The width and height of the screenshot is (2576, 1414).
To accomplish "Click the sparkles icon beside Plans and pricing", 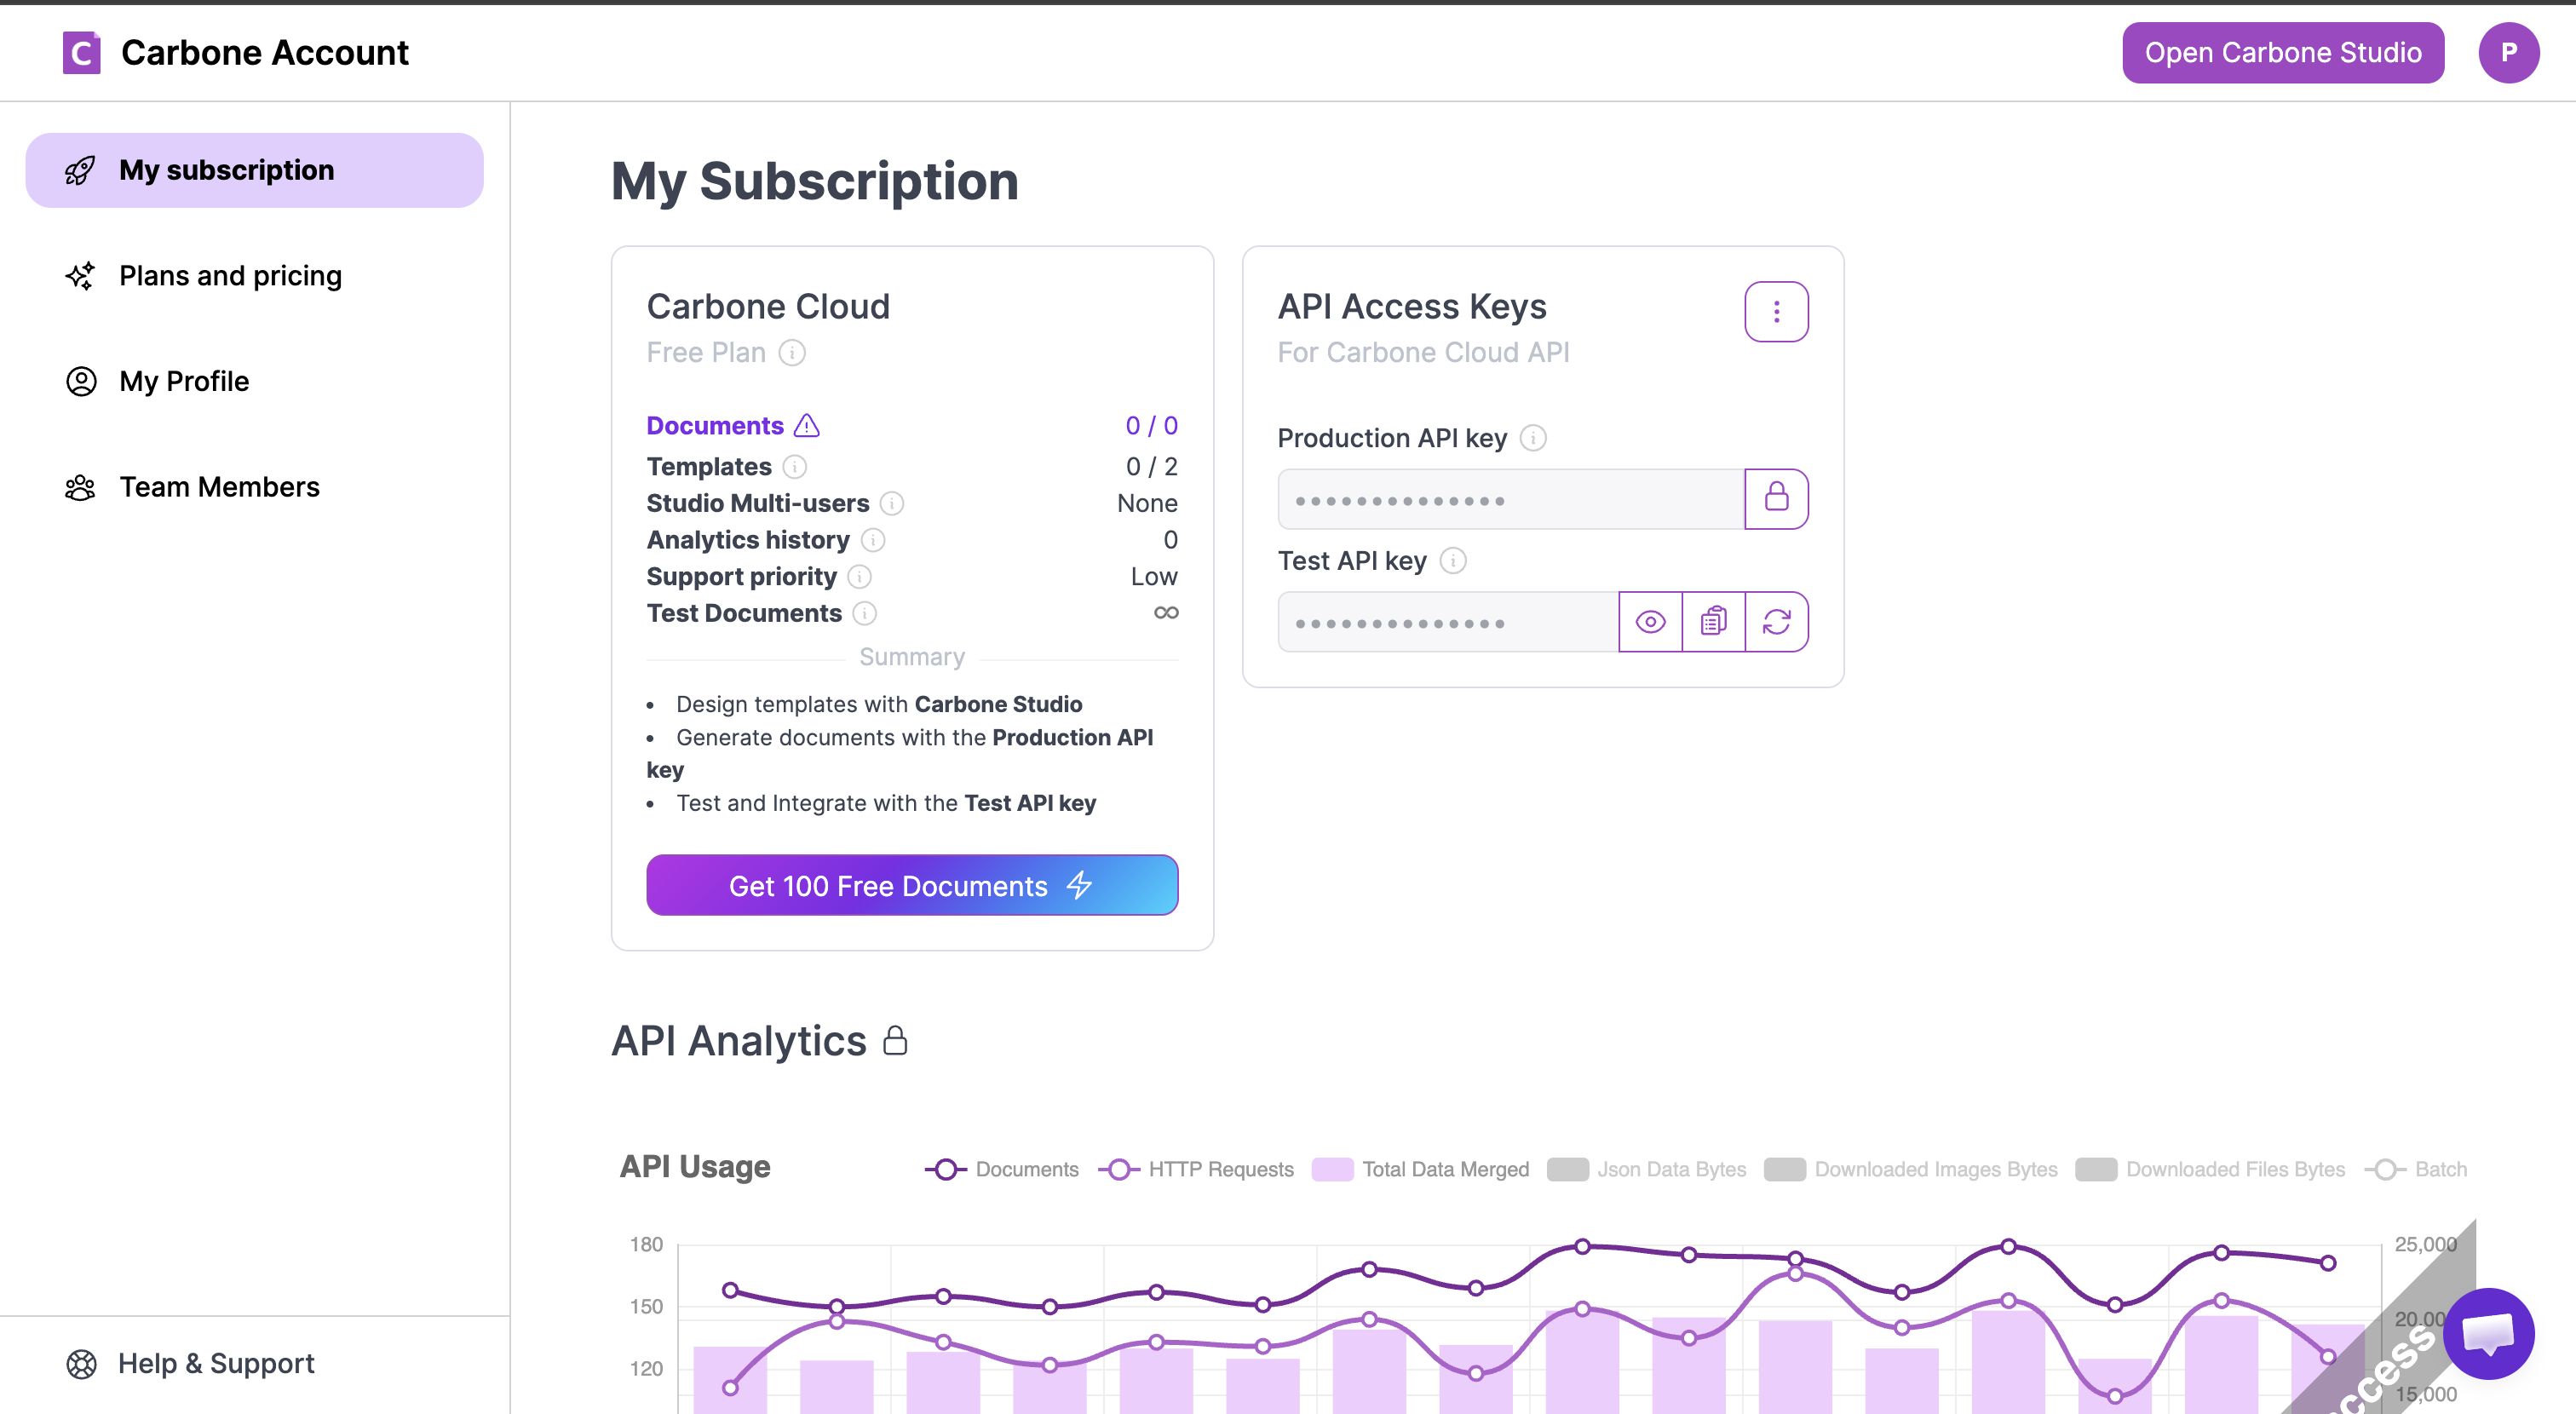I will coord(80,276).
